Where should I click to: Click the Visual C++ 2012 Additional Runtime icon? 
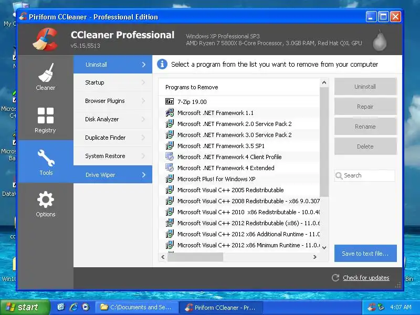click(170, 233)
